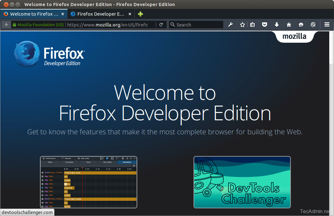Go to the Home page icon
Viewport: 334px width, 216px height.
(x=289, y=25)
